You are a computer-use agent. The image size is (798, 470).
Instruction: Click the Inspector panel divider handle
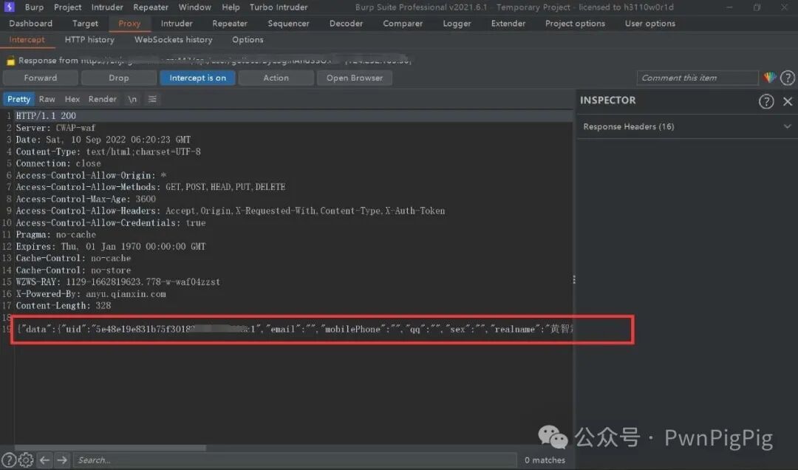point(574,279)
